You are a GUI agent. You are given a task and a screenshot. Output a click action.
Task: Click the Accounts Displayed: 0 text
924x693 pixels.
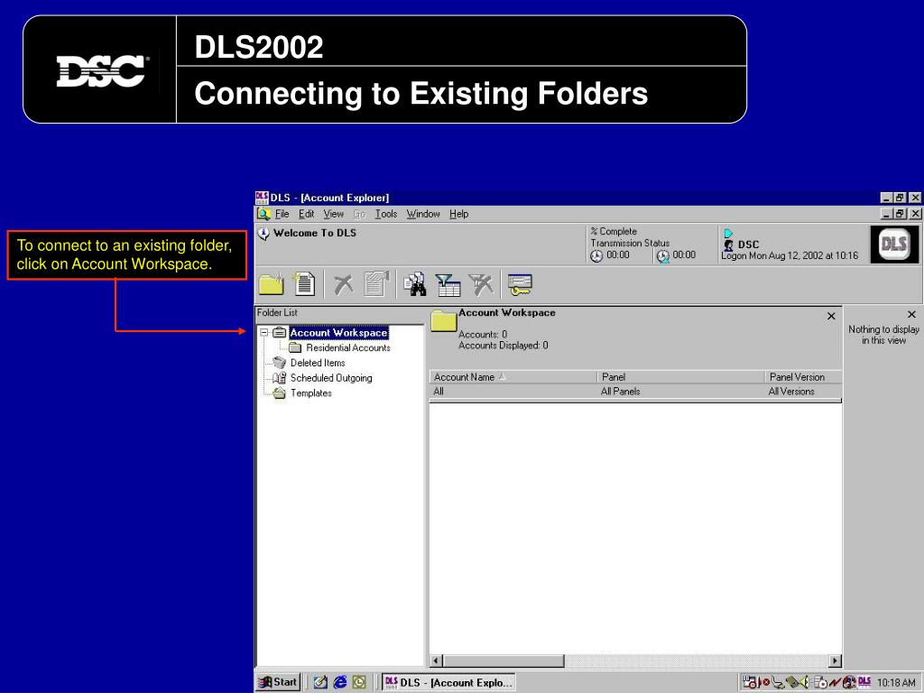coord(504,346)
